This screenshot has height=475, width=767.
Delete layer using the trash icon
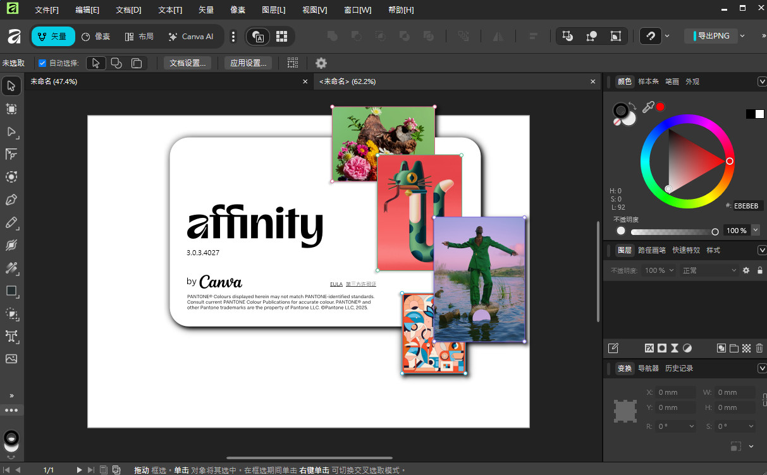pos(759,348)
